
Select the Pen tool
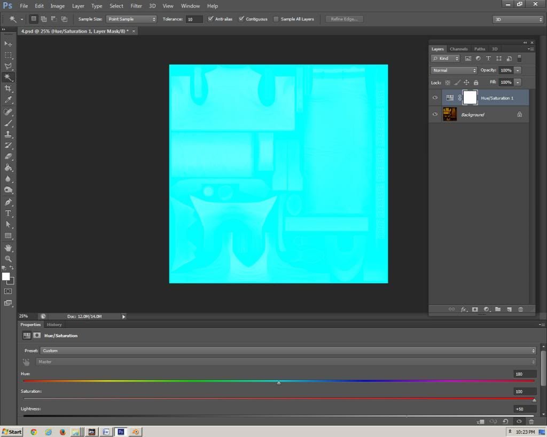(x=8, y=202)
